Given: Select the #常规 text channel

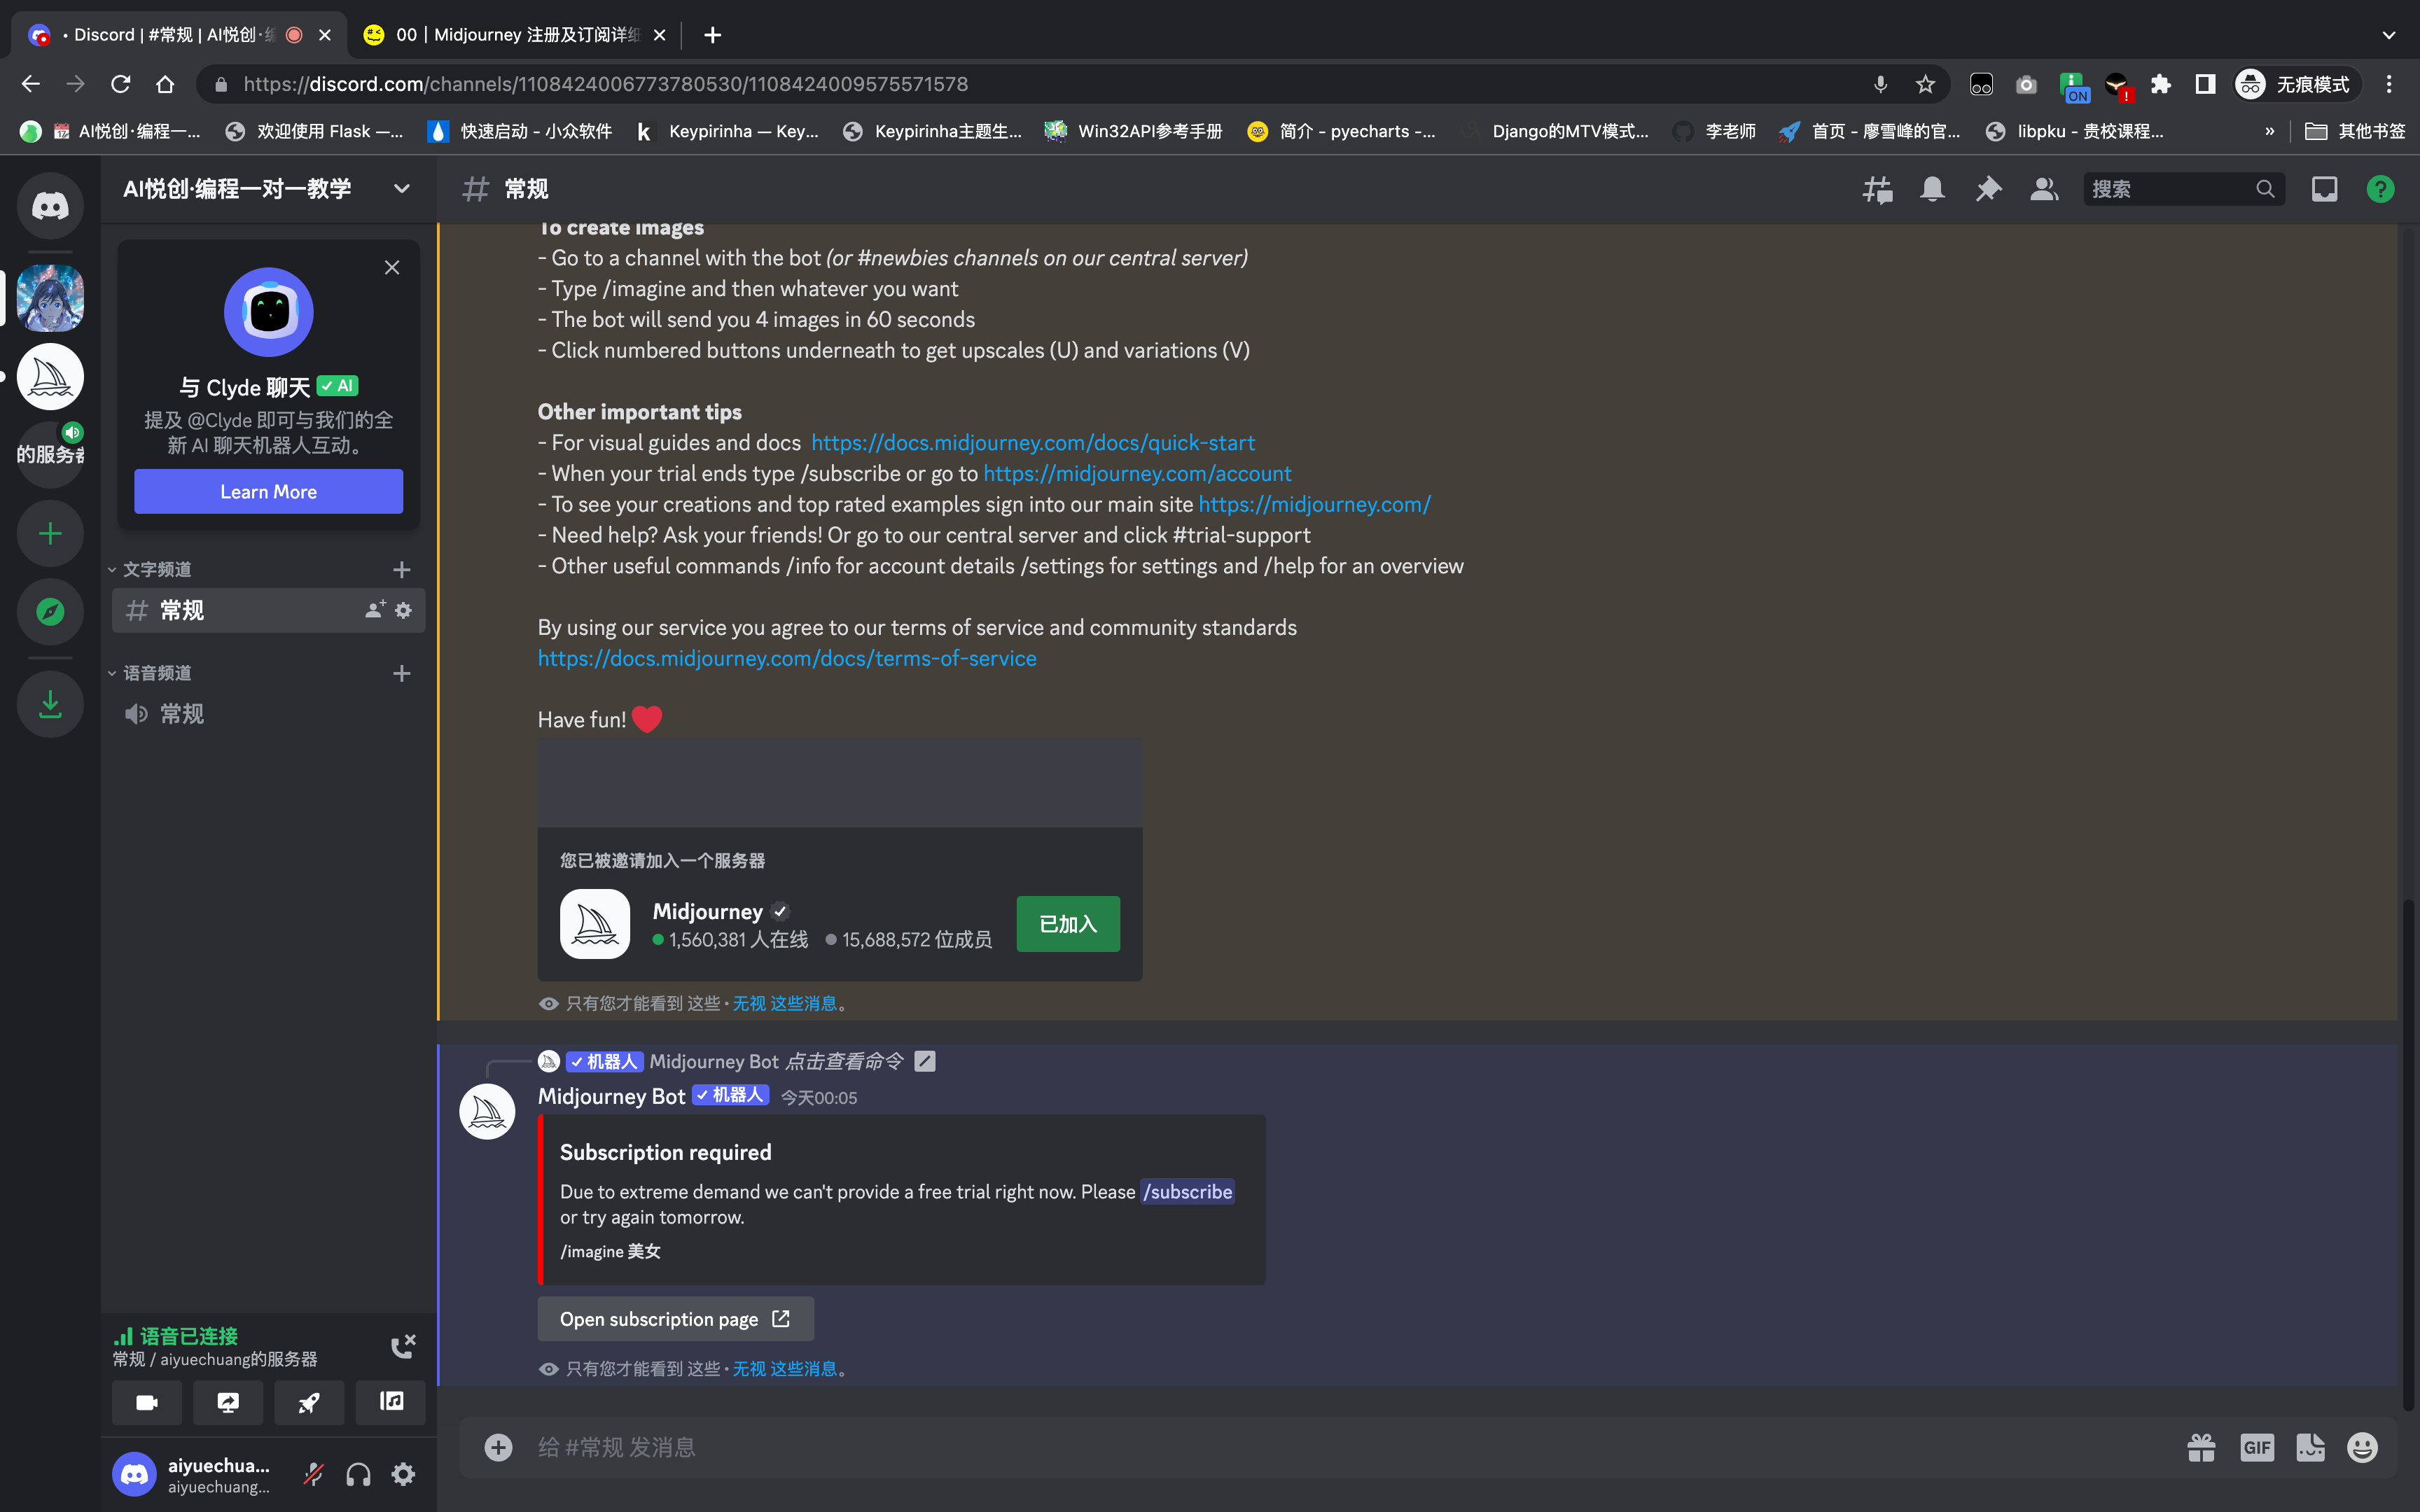Looking at the screenshot, I should point(268,610).
